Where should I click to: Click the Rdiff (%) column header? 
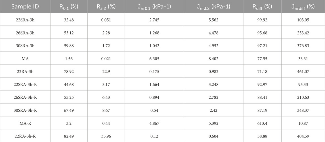(x=262, y=7)
